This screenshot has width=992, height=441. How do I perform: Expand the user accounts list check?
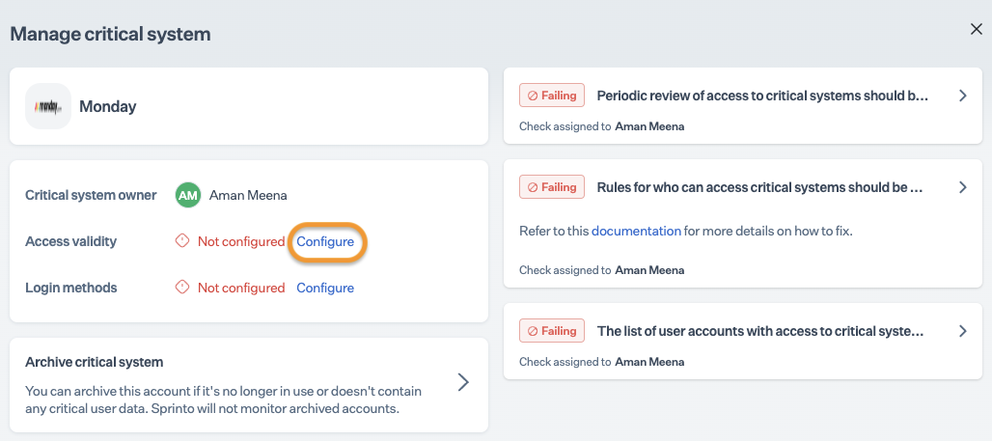click(x=962, y=331)
